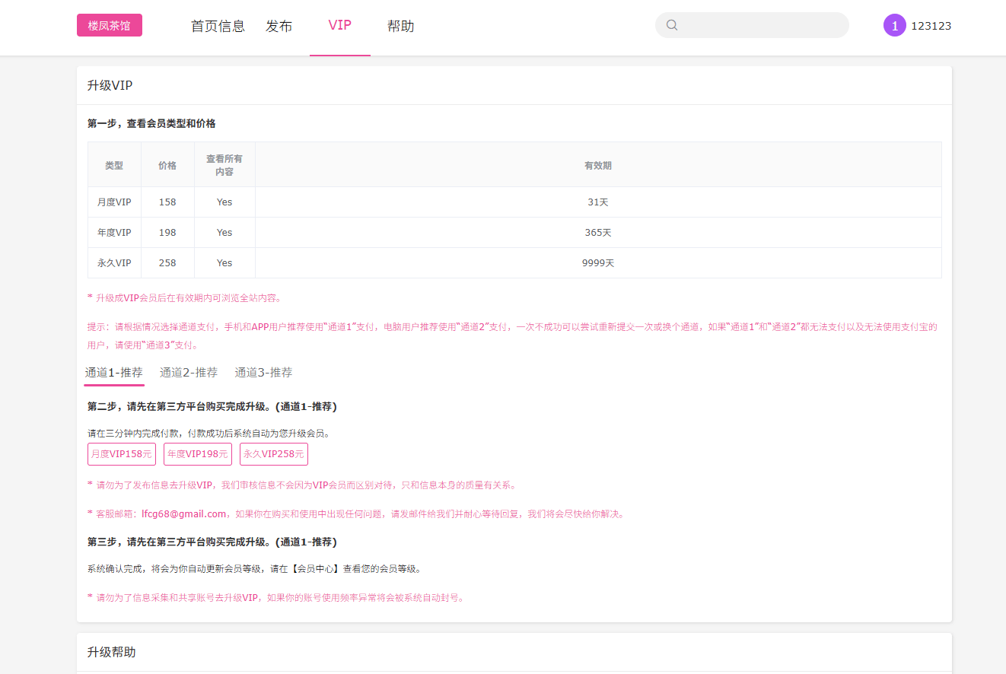The width and height of the screenshot is (1006, 674).
Task: Click the magnifier search icon
Action: (672, 25)
